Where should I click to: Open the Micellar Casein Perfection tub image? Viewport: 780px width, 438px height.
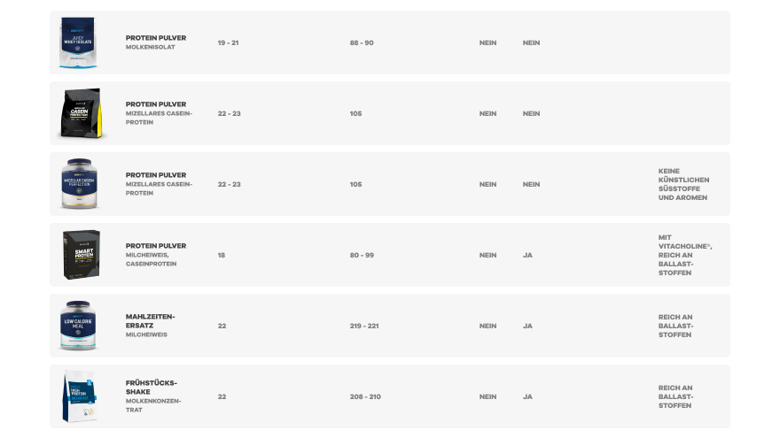point(79,184)
